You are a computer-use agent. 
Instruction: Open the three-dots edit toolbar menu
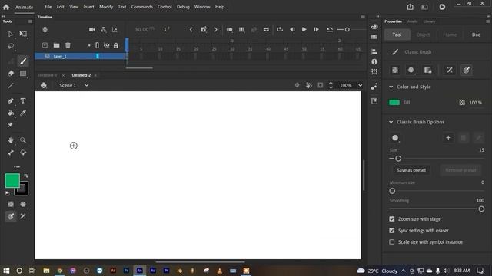[17, 167]
